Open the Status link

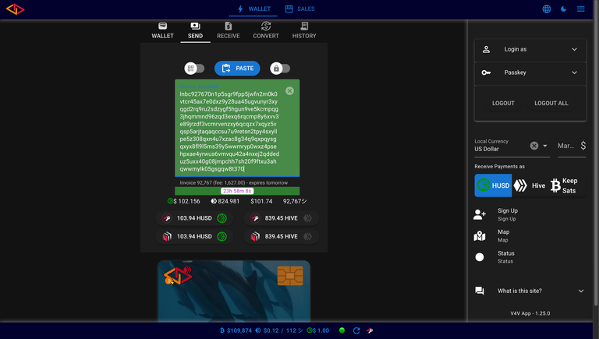pos(530,257)
